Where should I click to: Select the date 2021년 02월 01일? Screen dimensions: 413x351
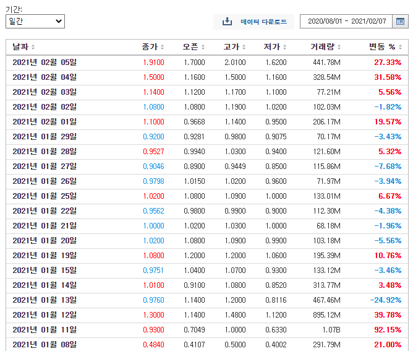[45, 122]
